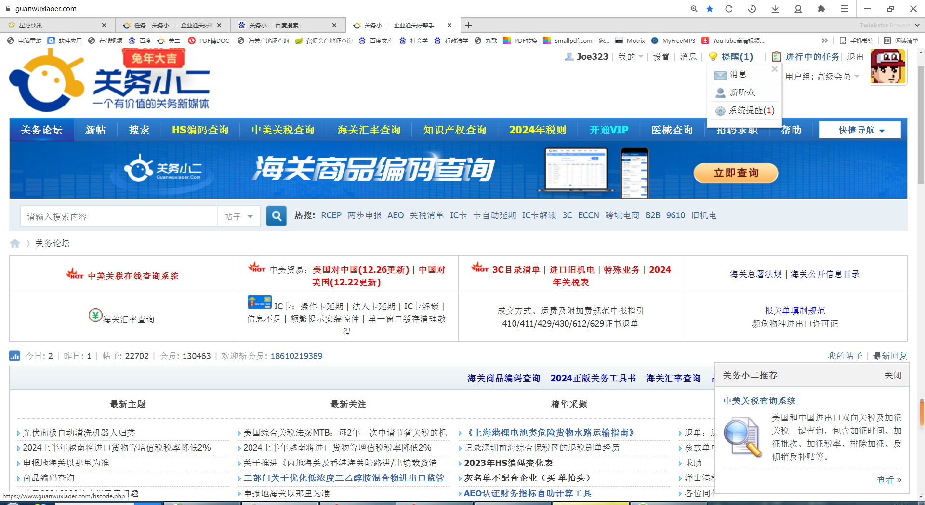Click the 最新回复 link

(x=890, y=356)
